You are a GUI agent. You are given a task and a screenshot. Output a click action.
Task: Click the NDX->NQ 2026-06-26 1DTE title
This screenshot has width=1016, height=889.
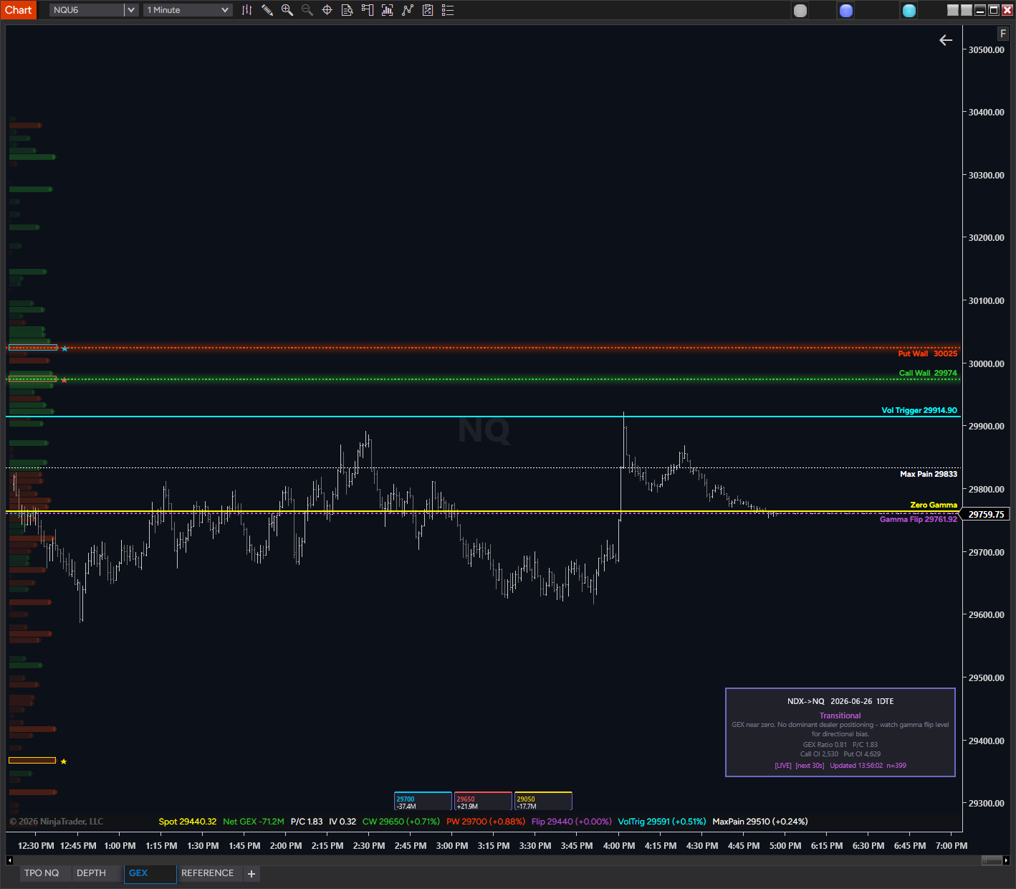click(840, 701)
